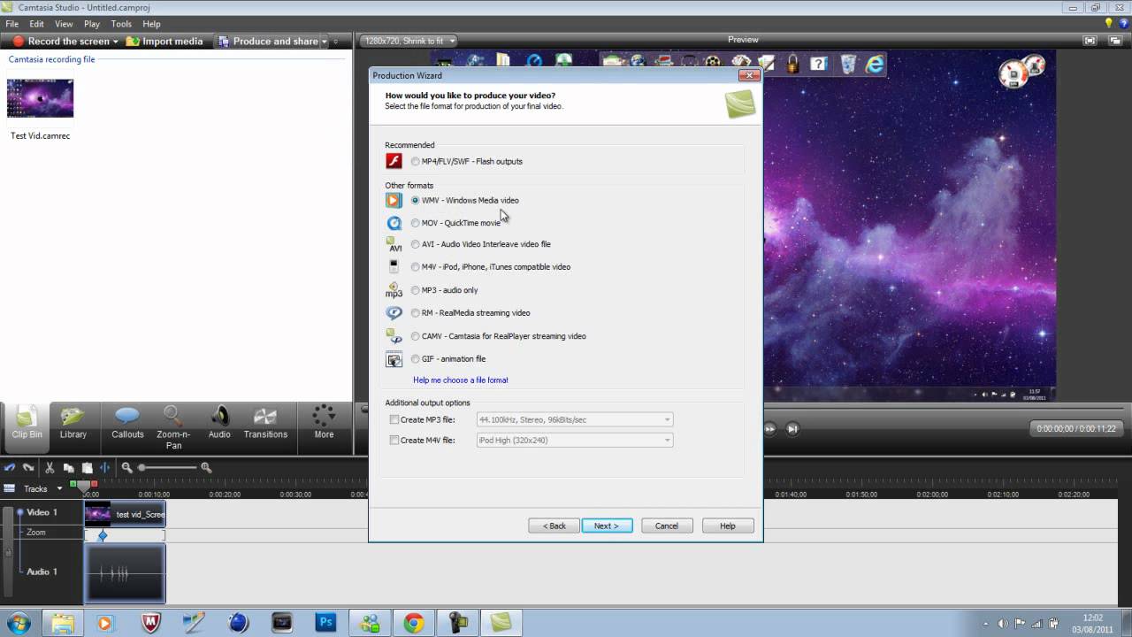Click the Windows Start orb
1132x637 pixels.
[18, 623]
